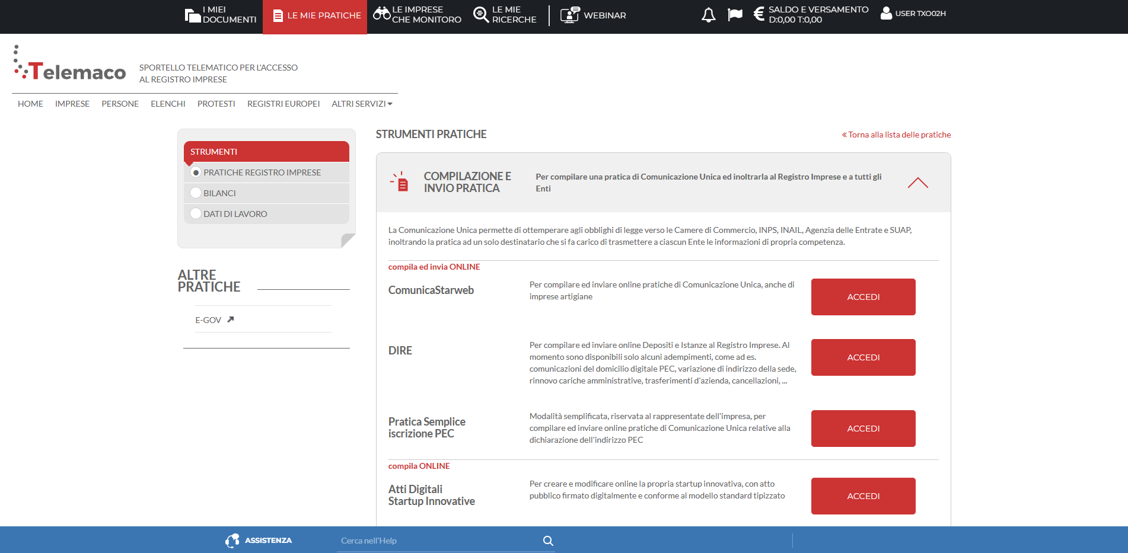Select the Bilanci radio option

[x=196, y=193]
